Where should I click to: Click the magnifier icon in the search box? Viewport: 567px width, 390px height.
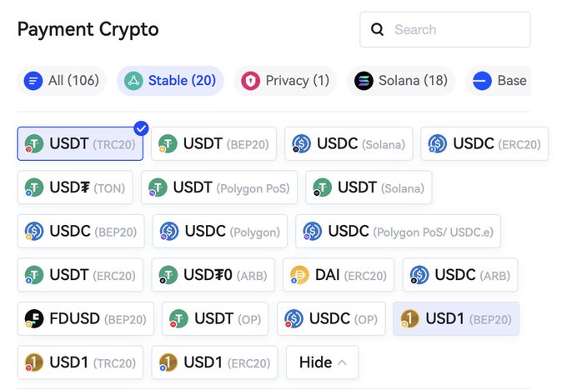(377, 30)
